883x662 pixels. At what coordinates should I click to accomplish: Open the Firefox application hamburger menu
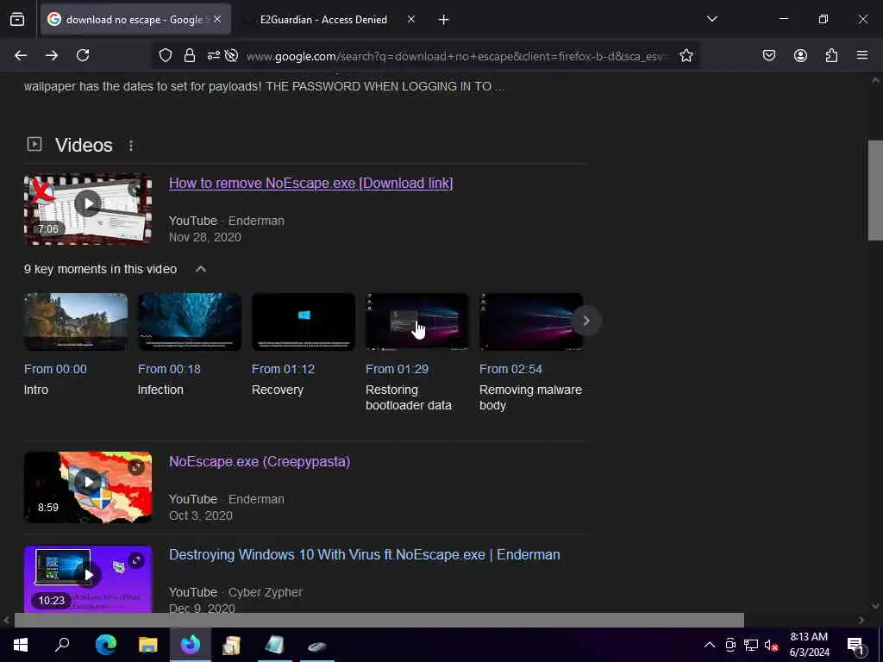(862, 55)
